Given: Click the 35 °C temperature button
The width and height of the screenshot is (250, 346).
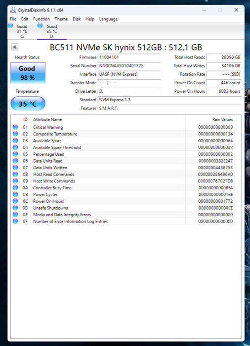Looking at the screenshot, I should click(28, 103).
